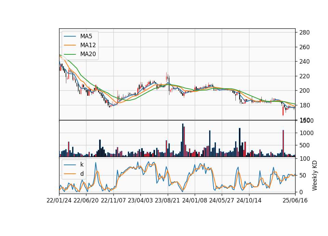Click the MA5 legend label
Viewport: 328px width, 236px height.
point(86,36)
